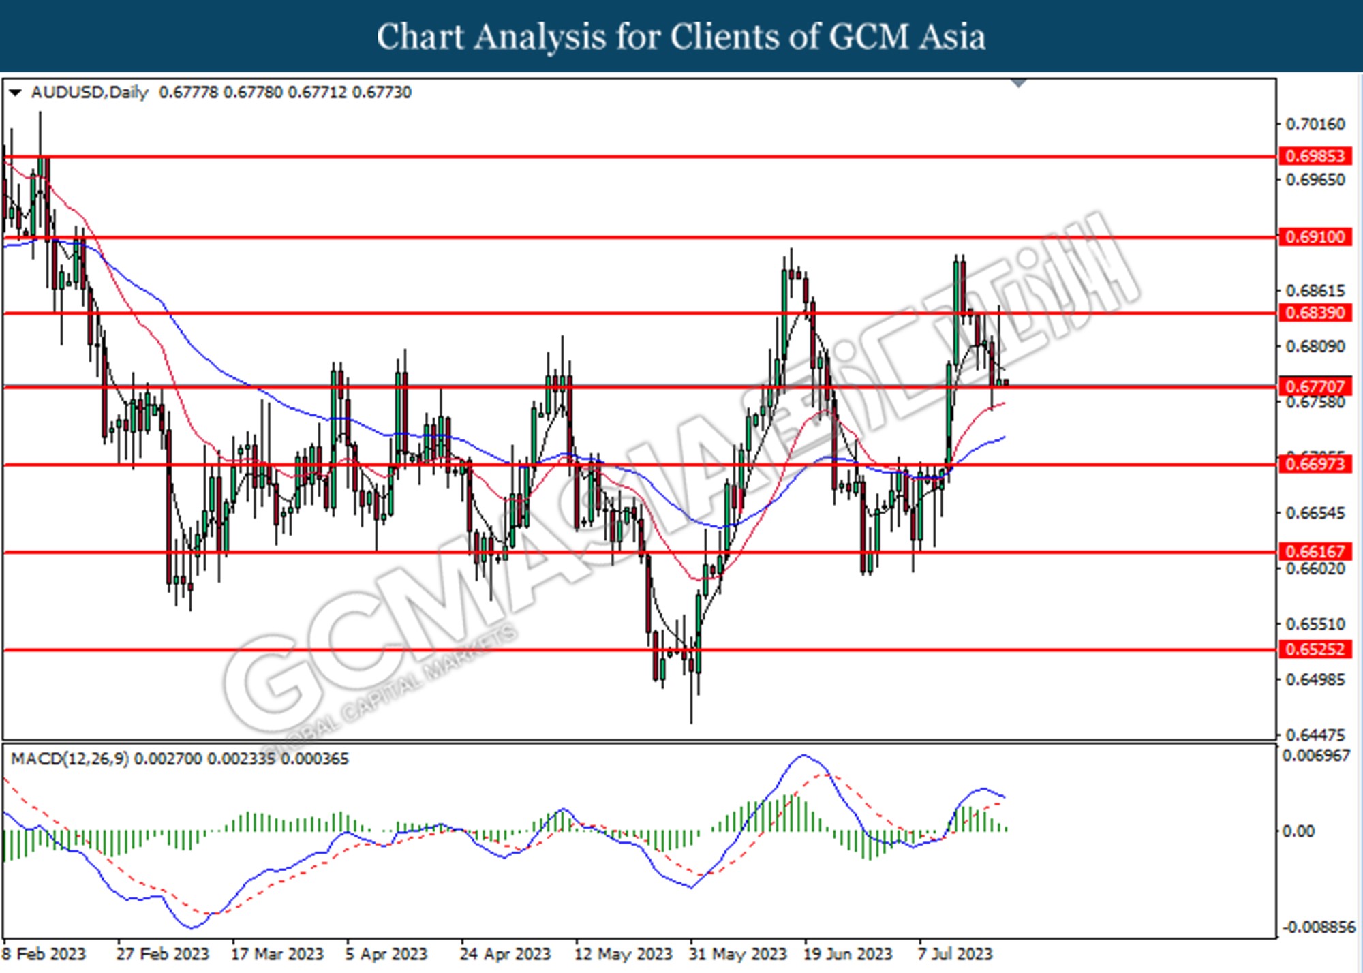Click the 0.66545 price scale value

(1315, 512)
